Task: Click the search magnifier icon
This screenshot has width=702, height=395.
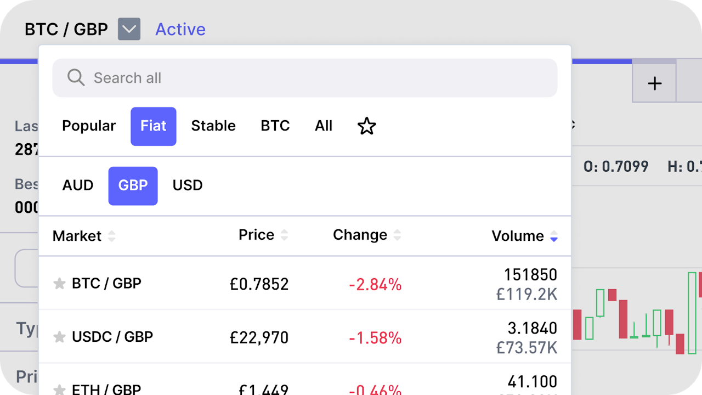Action: [76, 78]
